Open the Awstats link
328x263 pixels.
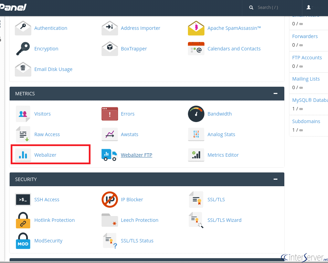(x=129, y=134)
